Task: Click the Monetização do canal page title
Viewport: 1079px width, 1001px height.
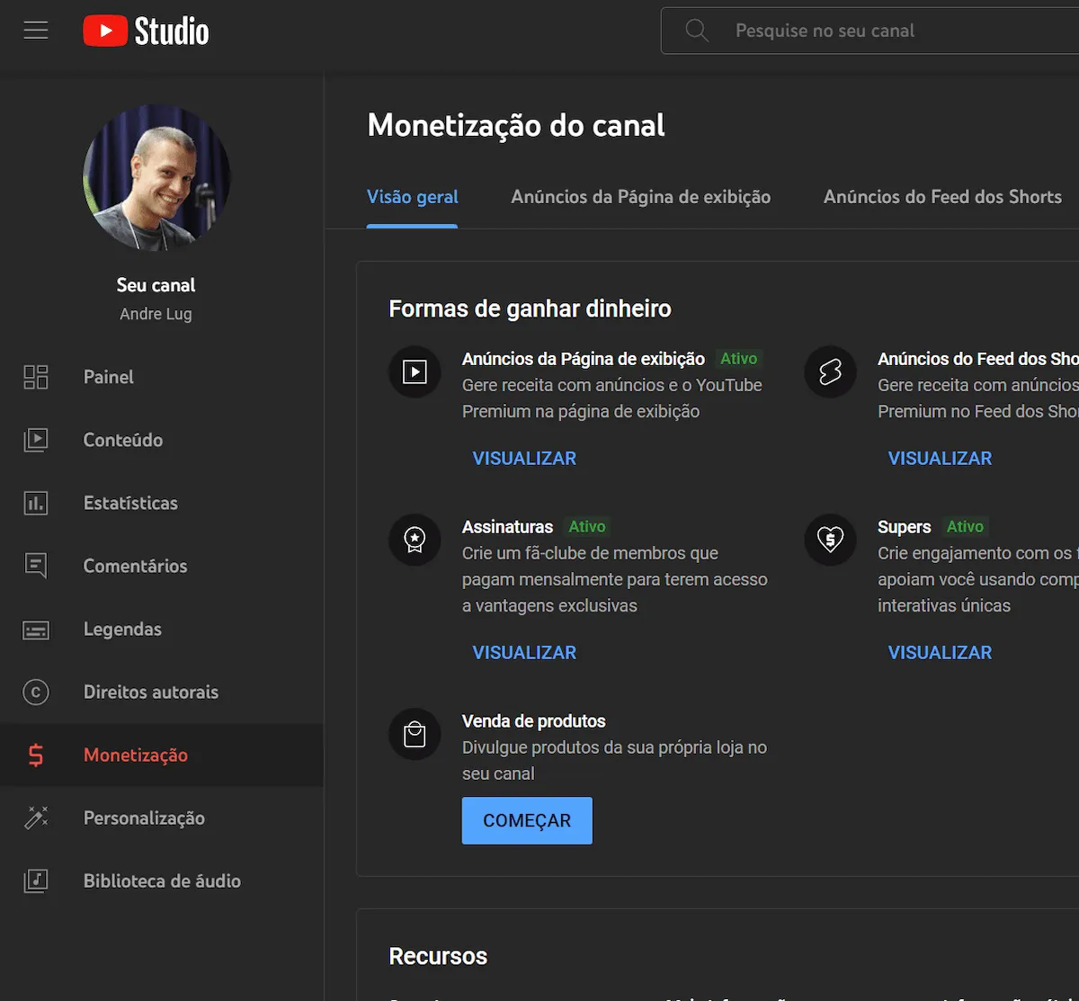Action: tap(516, 125)
